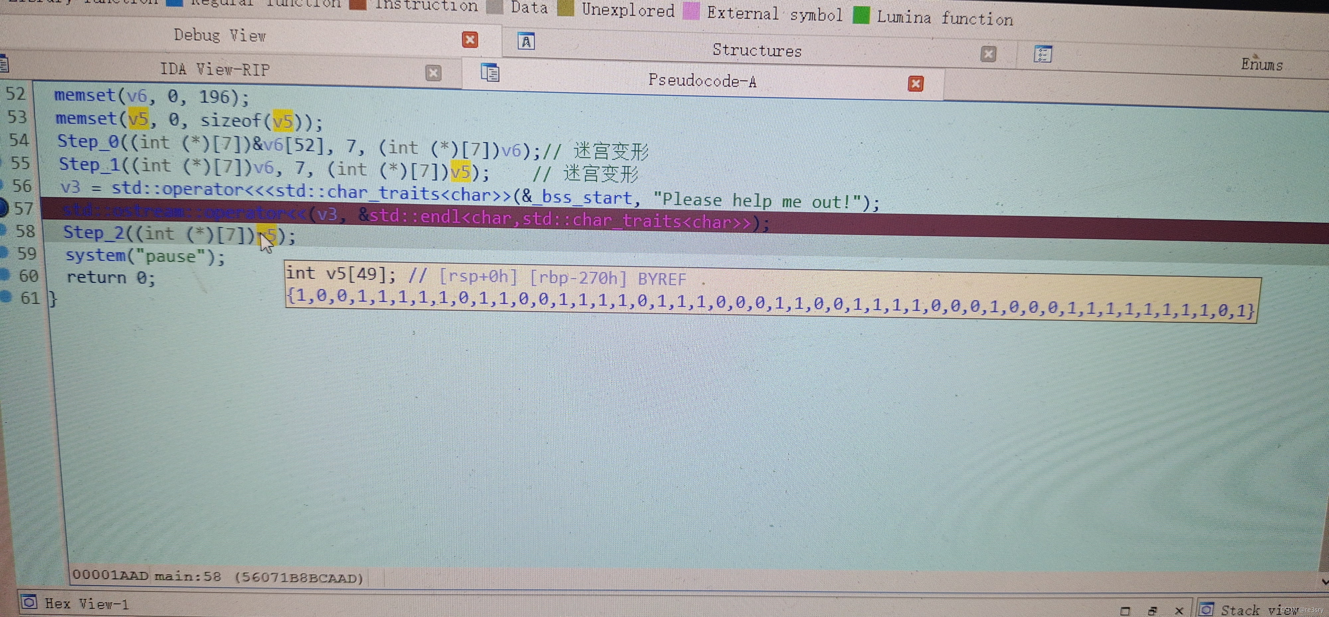The width and height of the screenshot is (1329, 617).
Task: Switch to the Debug View tab
Action: pos(220,36)
